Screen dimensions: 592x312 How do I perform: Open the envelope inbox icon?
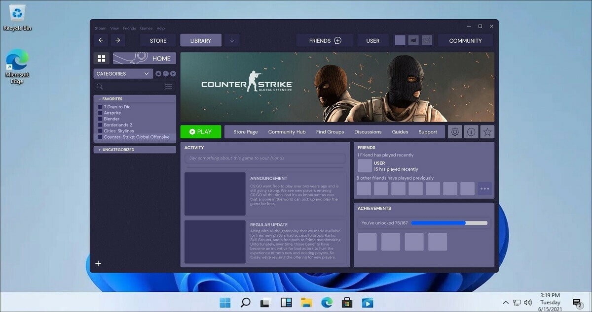click(427, 40)
